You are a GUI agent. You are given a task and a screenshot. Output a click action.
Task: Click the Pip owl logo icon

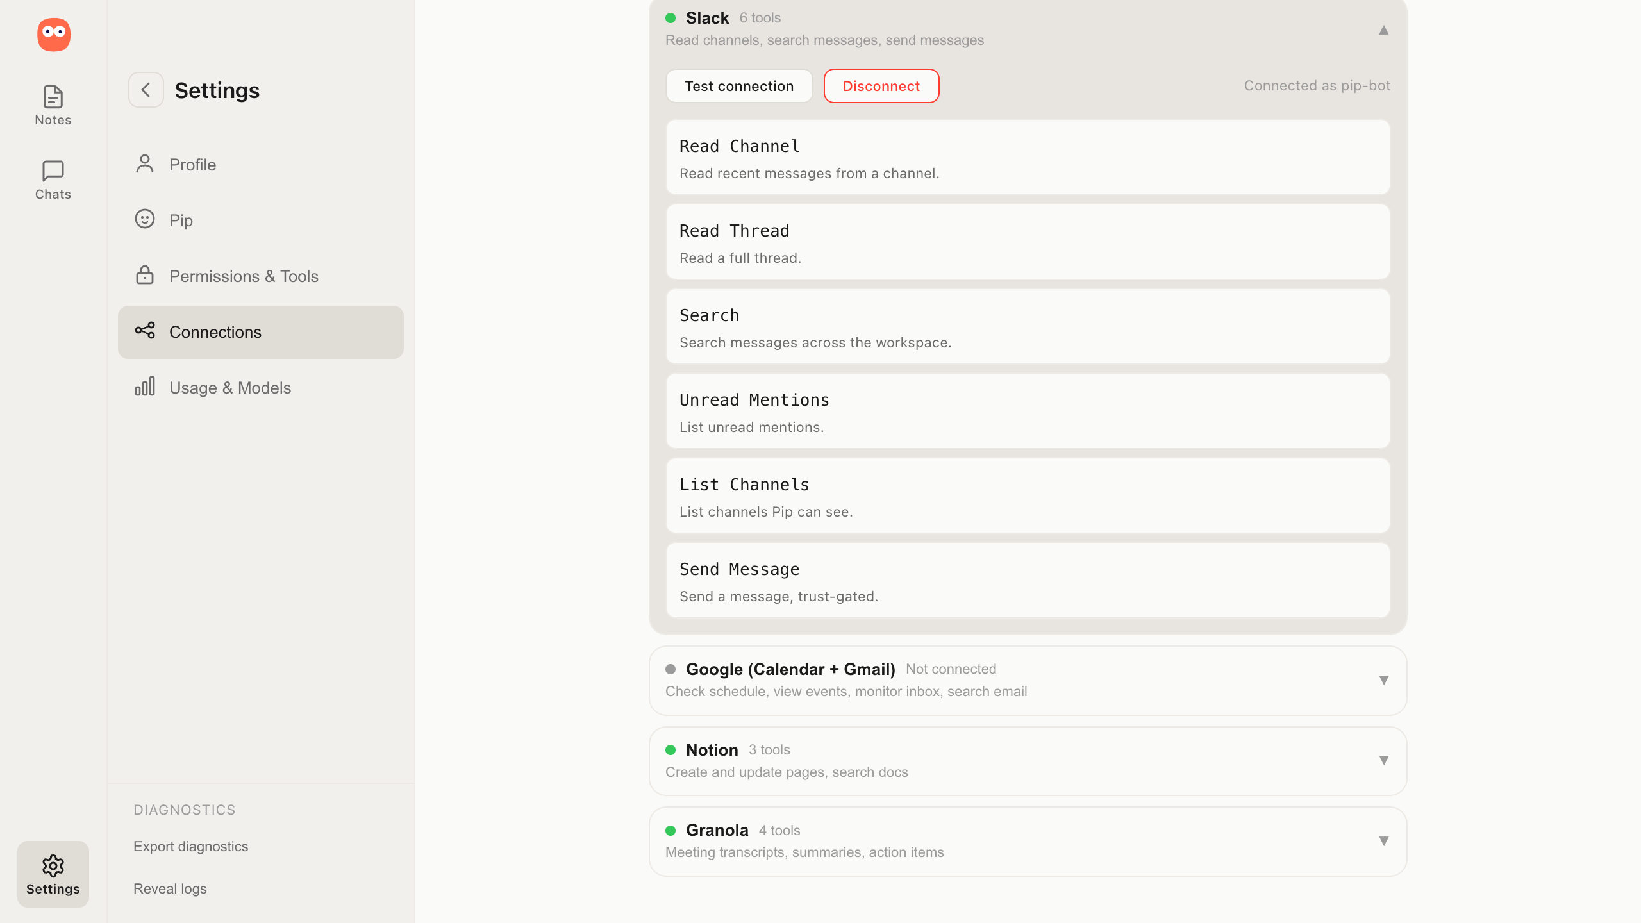click(x=54, y=35)
